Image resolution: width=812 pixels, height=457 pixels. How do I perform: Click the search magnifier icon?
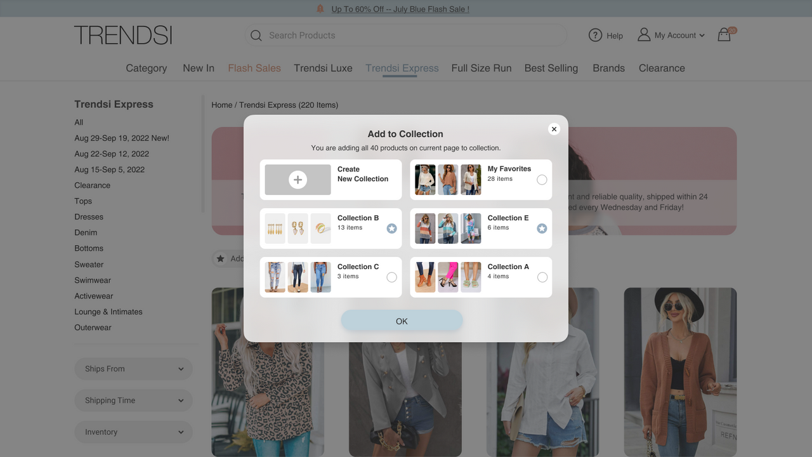(256, 36)
